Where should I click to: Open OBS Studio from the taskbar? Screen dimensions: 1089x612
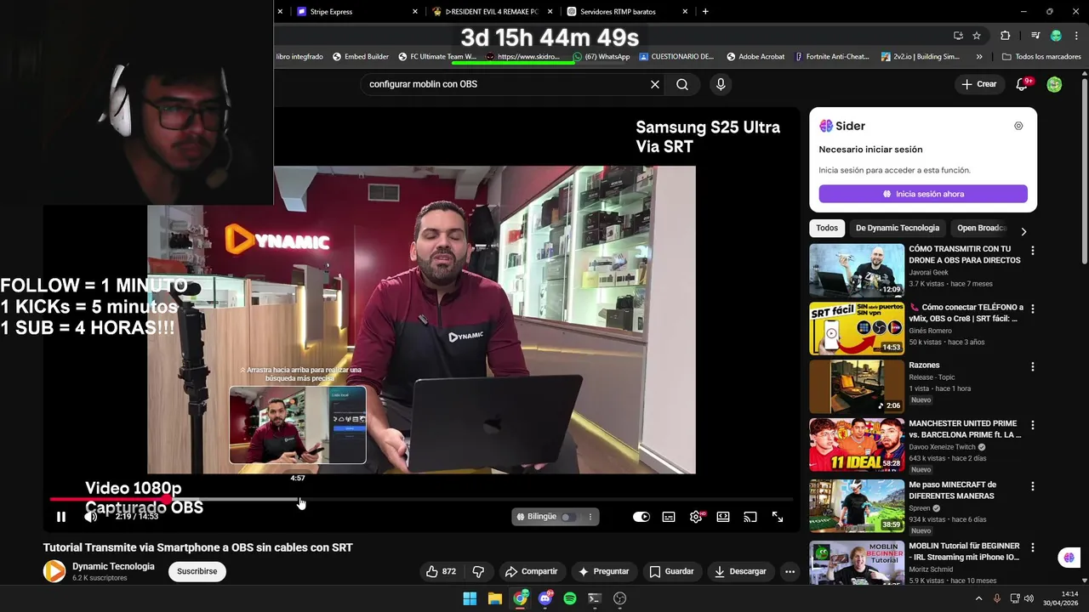pyautogui.click(x=620, y=598)
